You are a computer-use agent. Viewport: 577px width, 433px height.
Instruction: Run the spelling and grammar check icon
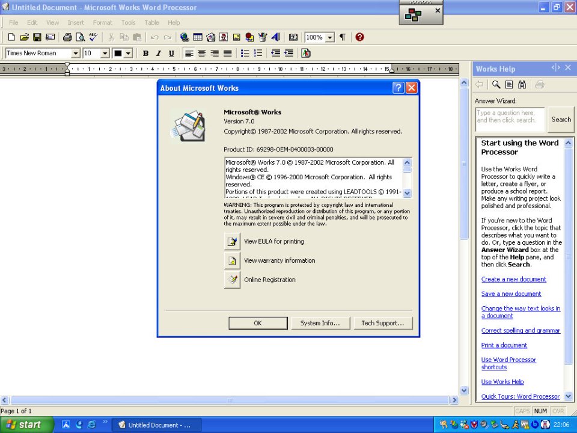(x=93, y=37)
